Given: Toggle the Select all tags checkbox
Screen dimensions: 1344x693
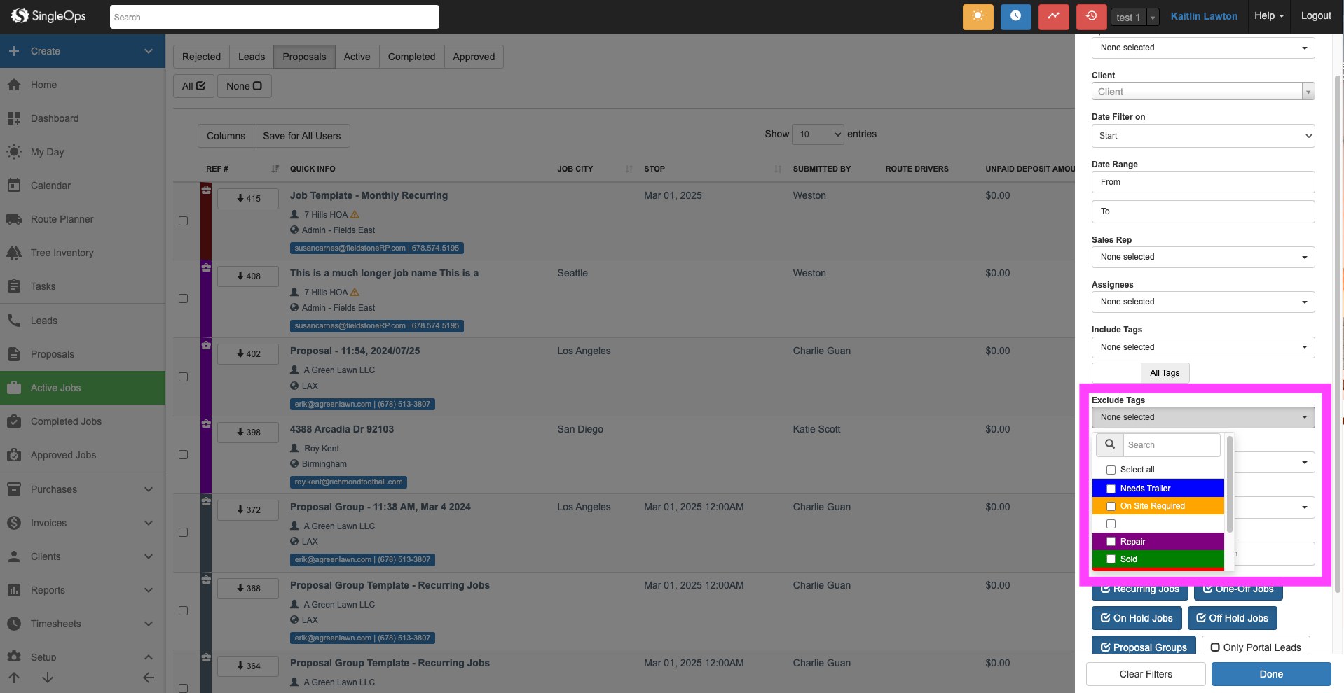Looking at the screenshot, I should (x=1111, y=470).
